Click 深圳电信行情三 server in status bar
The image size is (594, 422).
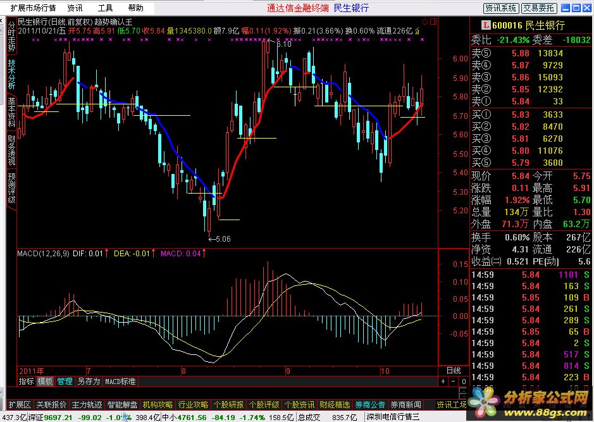coord(393,418)
